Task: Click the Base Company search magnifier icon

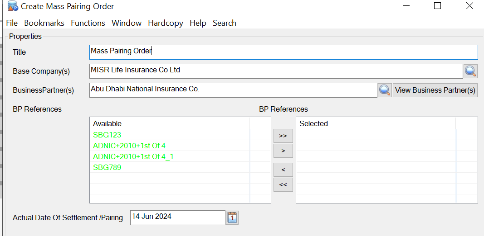Action: click(x=470, y=71)
